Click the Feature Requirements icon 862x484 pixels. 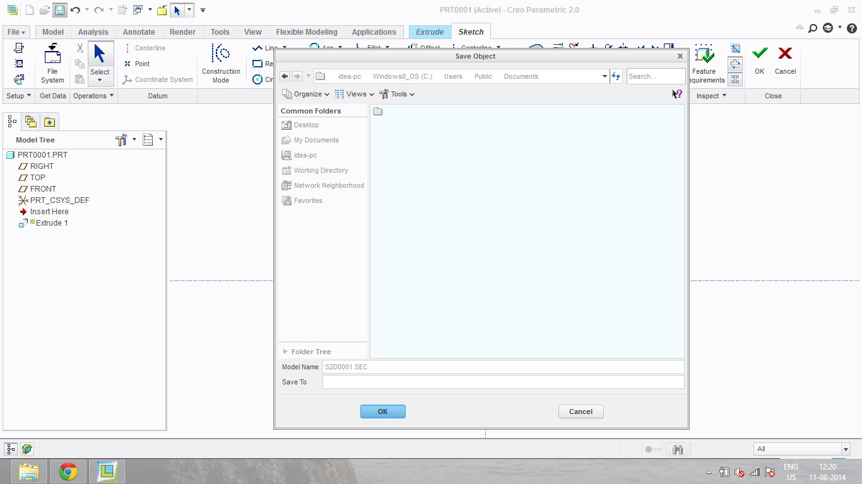point(704,62)
